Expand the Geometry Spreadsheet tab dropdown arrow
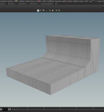104x112 pixels. 54,4
